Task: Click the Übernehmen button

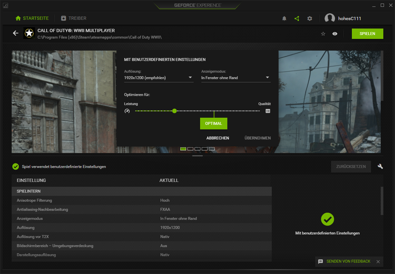Action: click(257, 138)
